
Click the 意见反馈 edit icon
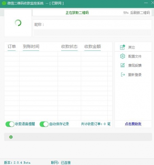point(122,65)
